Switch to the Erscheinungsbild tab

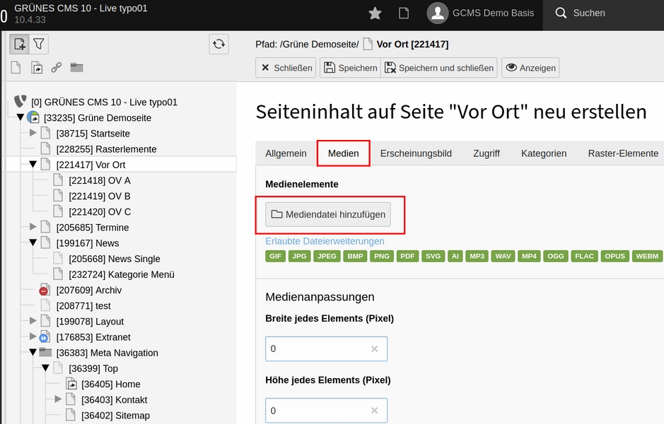(416, 153)
